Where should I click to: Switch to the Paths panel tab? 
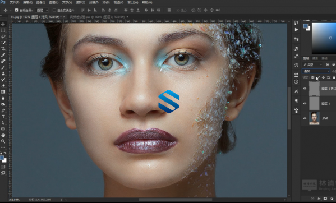click(x=324, y=58)
